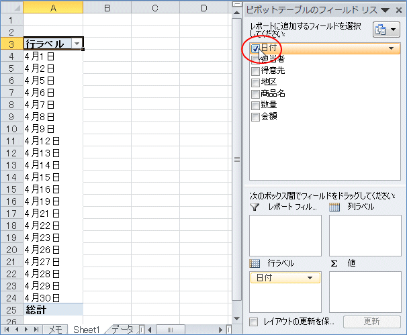Open the field list layout view dropdown button
Image resolution: width=407 pixels, height=335 pixels.
386,30
